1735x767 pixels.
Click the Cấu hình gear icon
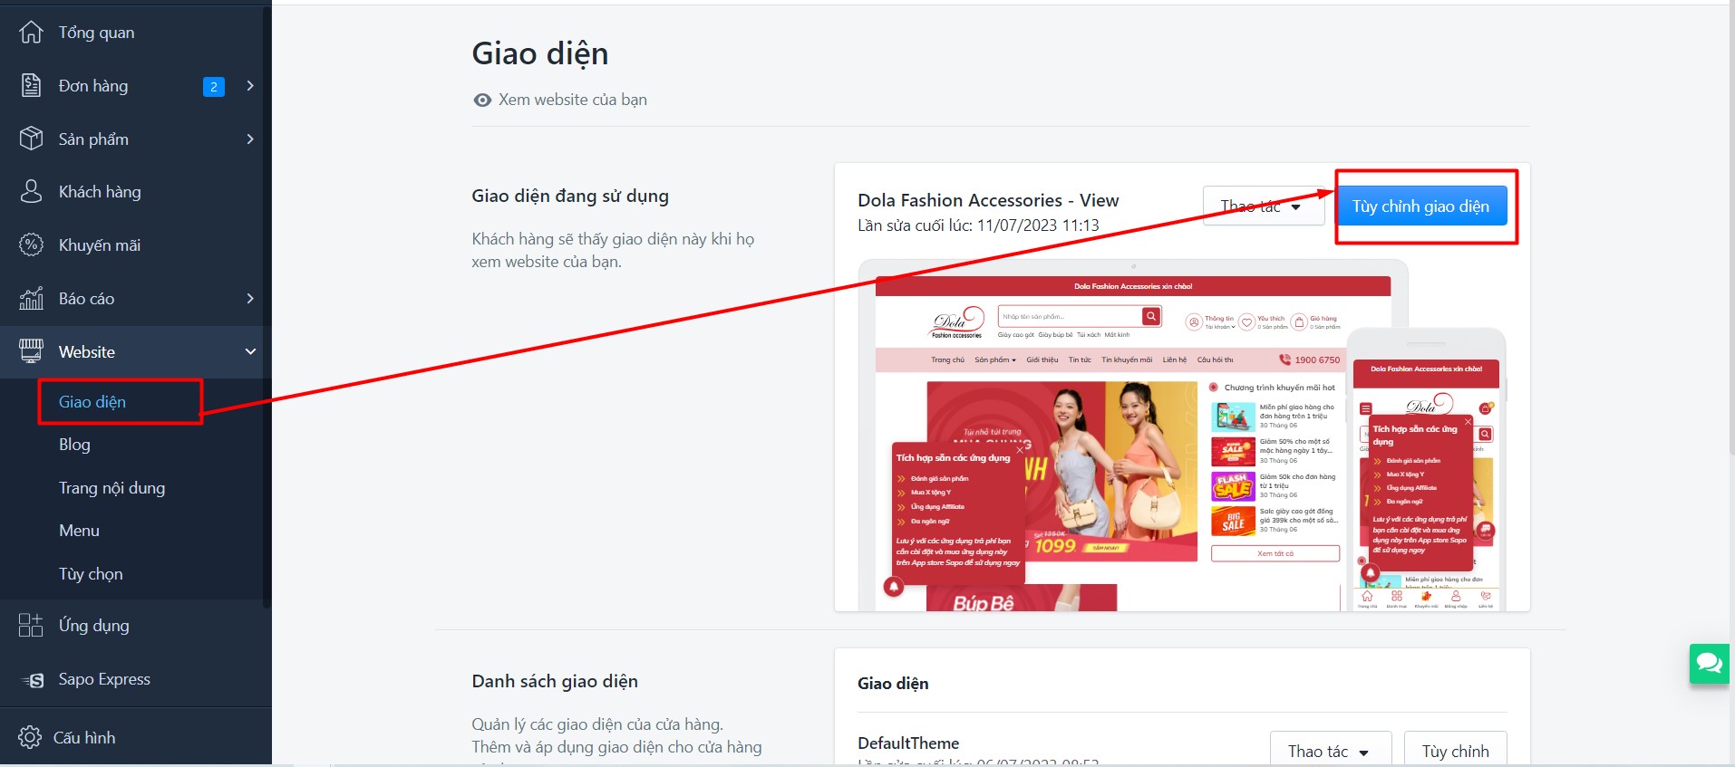30,737
